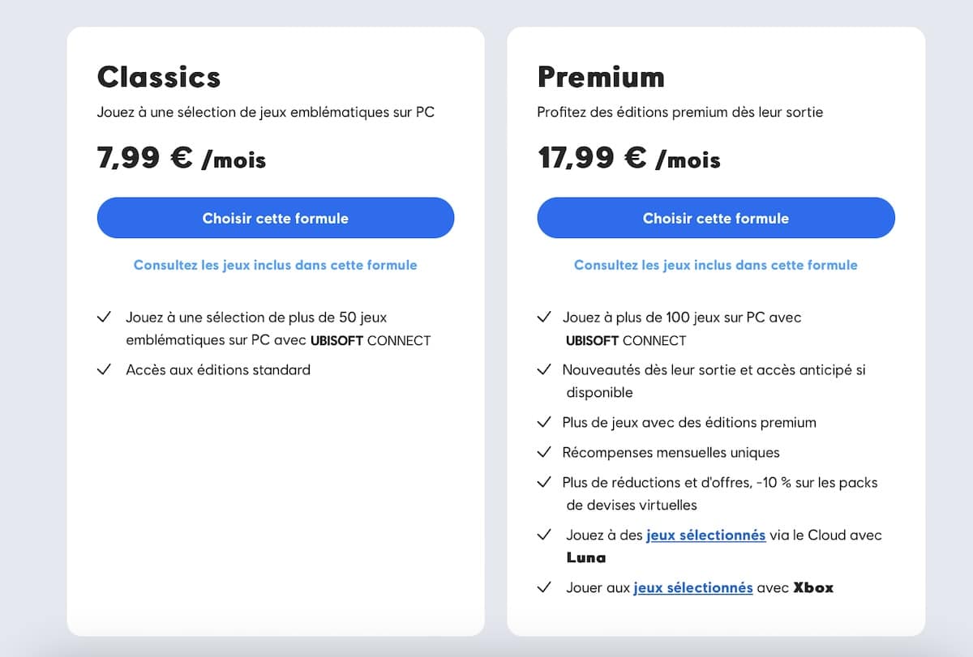Viewport: 973px width, 657px height.
Task: Click checkmark beside 'Plus de réductions et d'offres'
Action: coord(544,482)
